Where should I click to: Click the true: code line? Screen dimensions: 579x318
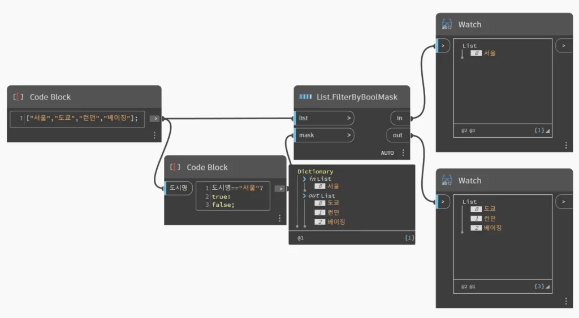221,197
